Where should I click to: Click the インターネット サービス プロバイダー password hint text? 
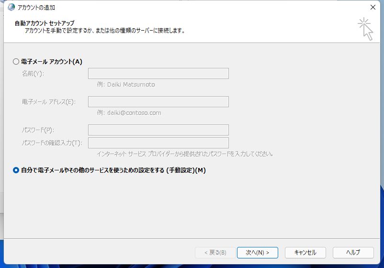click(185, 154)
